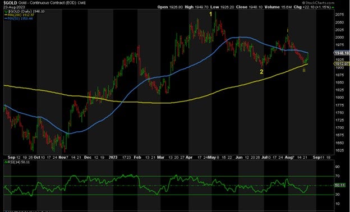Click green up-arrow beside the Chg value
Image resolution: width=350 pixels, height=212 pixels.
[333, 7]
